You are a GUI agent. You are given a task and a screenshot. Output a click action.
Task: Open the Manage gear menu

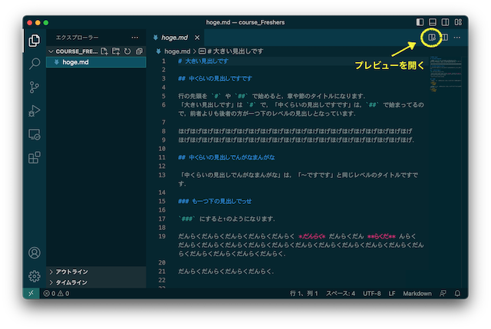coord(35,276)
